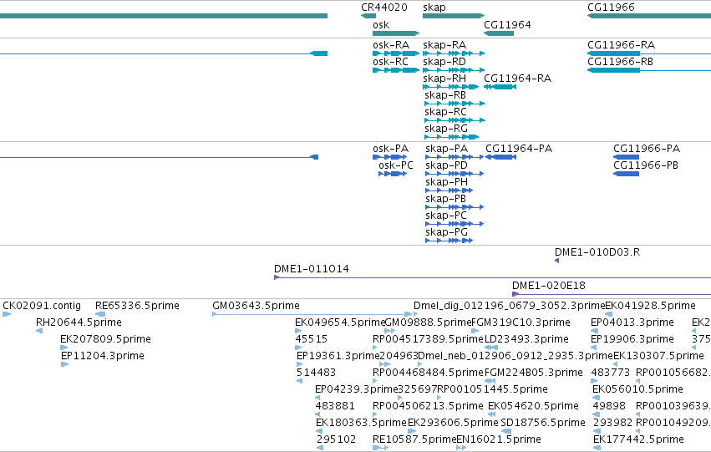The height and width of the screenshot is (452, 711).
Task: Click the DME1-010D03.R clone label
Action: click(597, 252)
